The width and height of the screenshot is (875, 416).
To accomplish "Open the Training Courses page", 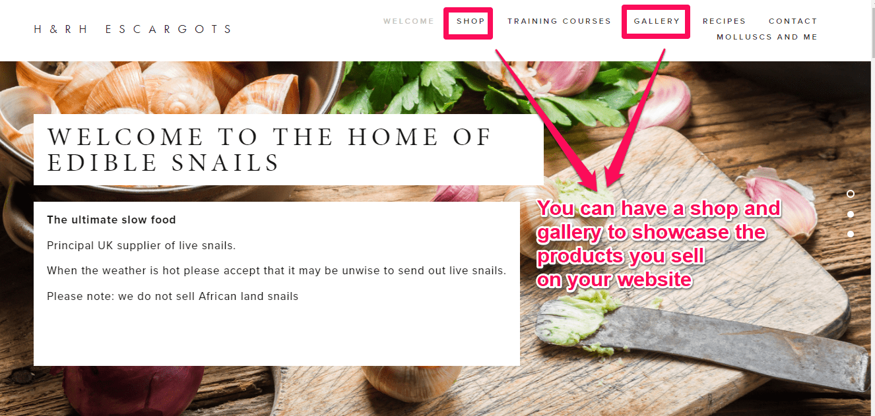I will pyautogui.click(x=559, y=21).
